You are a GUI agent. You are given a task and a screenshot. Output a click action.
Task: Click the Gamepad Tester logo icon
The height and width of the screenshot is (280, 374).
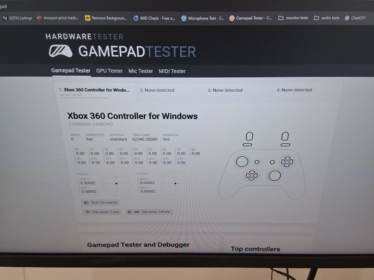(60, 51)
